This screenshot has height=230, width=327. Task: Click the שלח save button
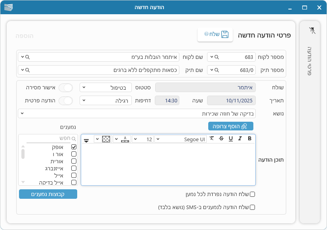tap(215, 34)
